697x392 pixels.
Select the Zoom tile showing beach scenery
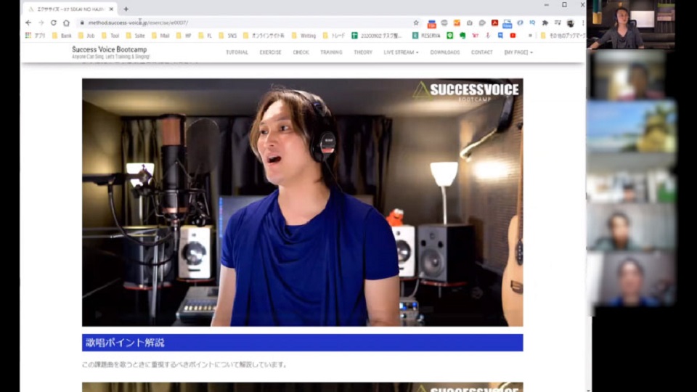(x=631, y=126)
